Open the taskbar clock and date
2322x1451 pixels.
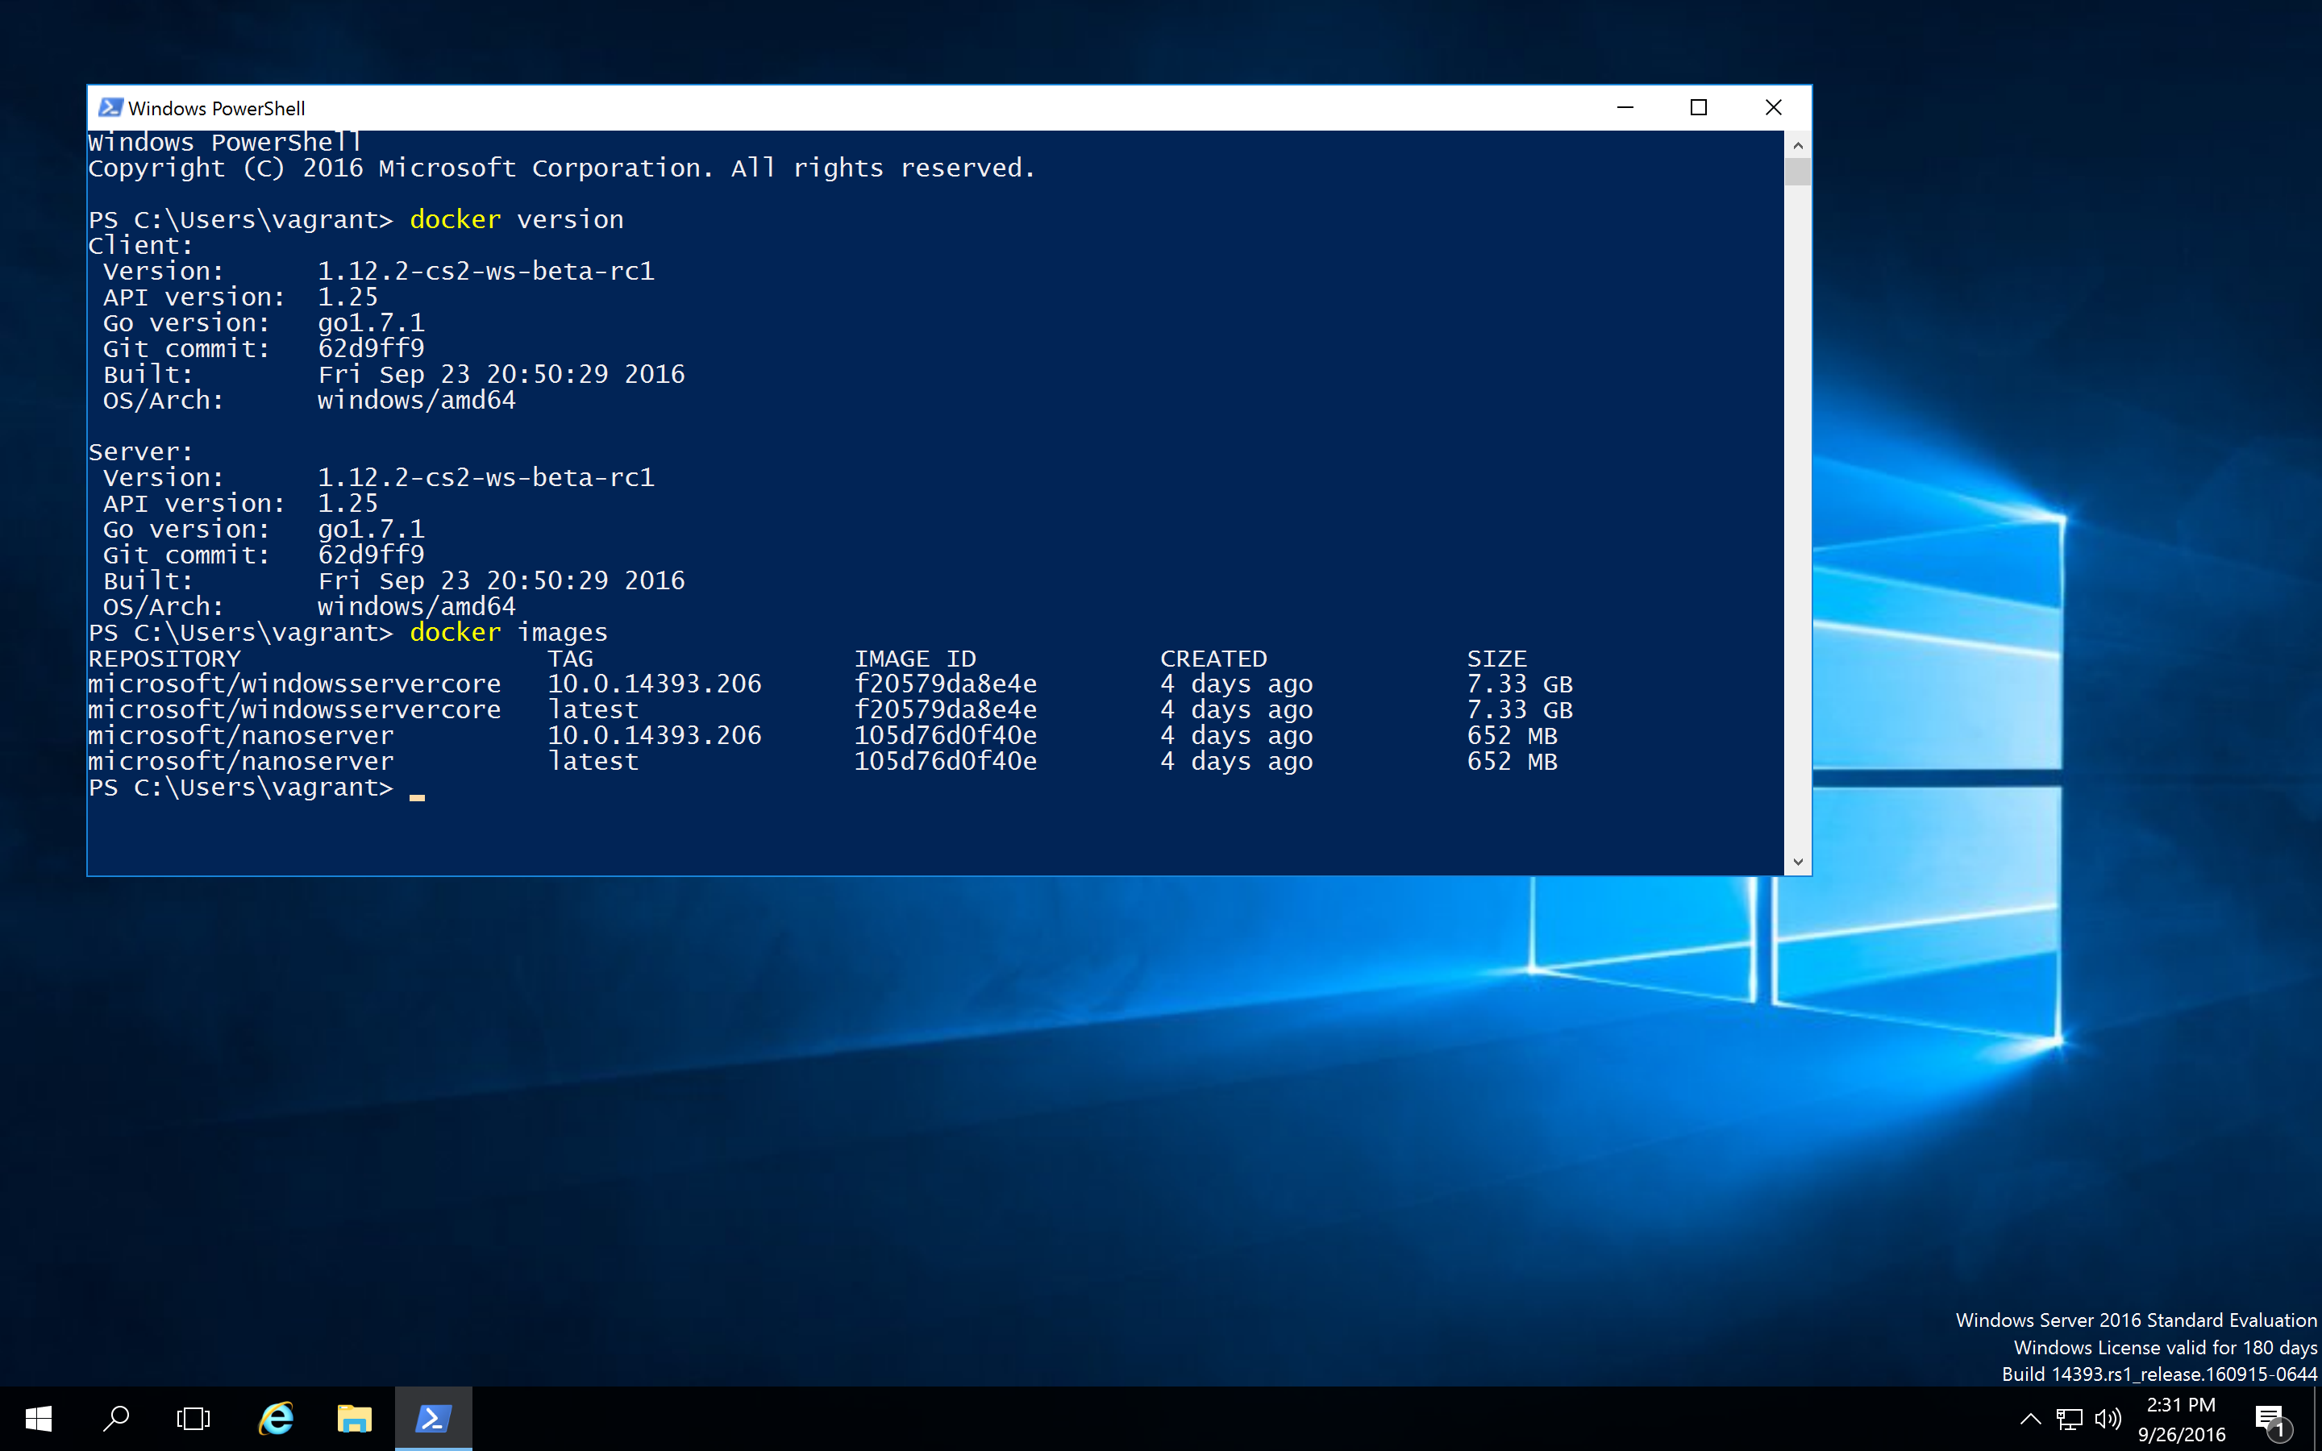pos(2181,1420)
